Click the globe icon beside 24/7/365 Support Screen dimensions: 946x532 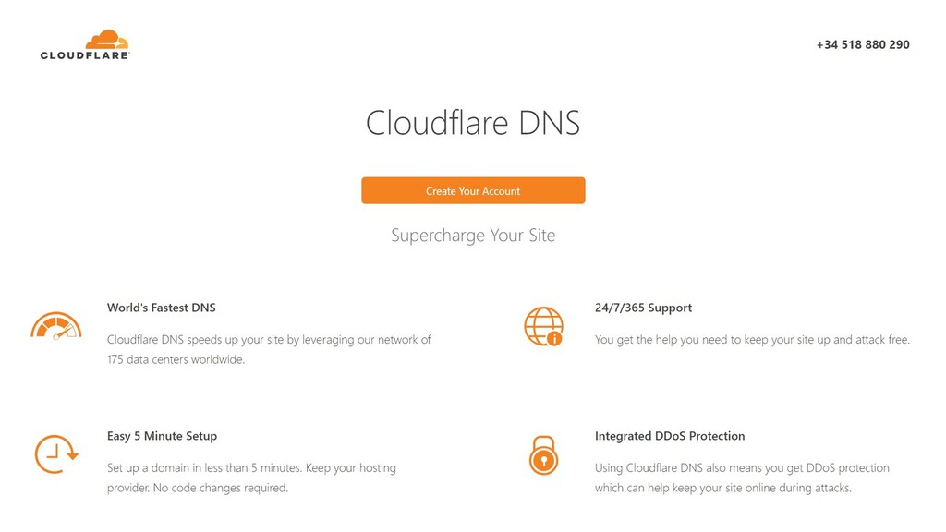543,326
